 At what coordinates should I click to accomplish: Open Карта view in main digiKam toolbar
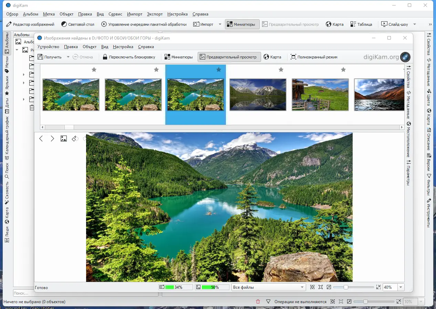click(335, 24)
